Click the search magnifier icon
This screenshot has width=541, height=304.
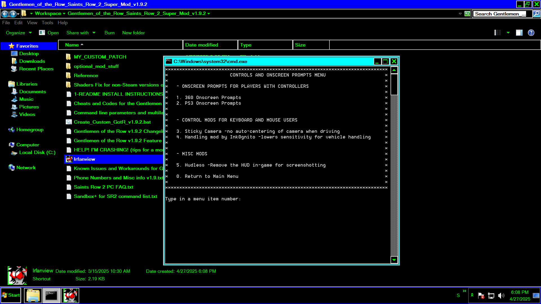[x=536, y=14]
